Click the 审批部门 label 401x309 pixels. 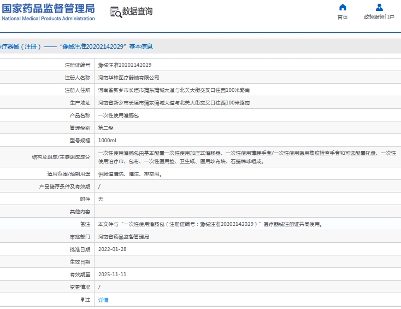point(80,237)
